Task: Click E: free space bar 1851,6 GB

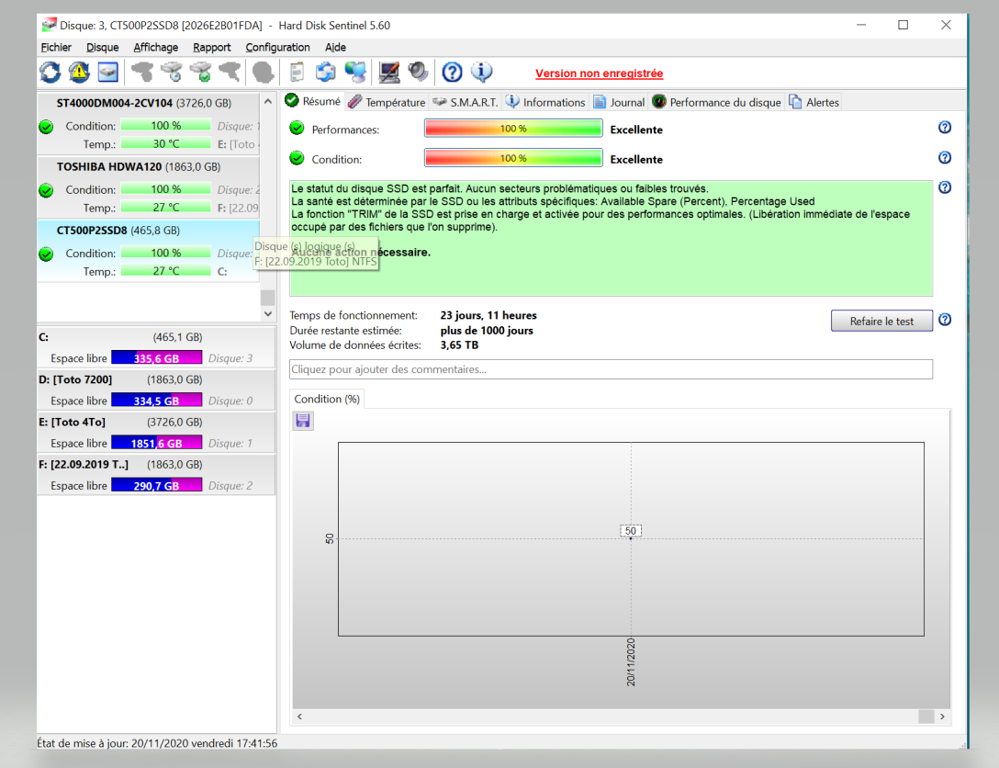Action: pyautogui.click(x=157, y=443)
